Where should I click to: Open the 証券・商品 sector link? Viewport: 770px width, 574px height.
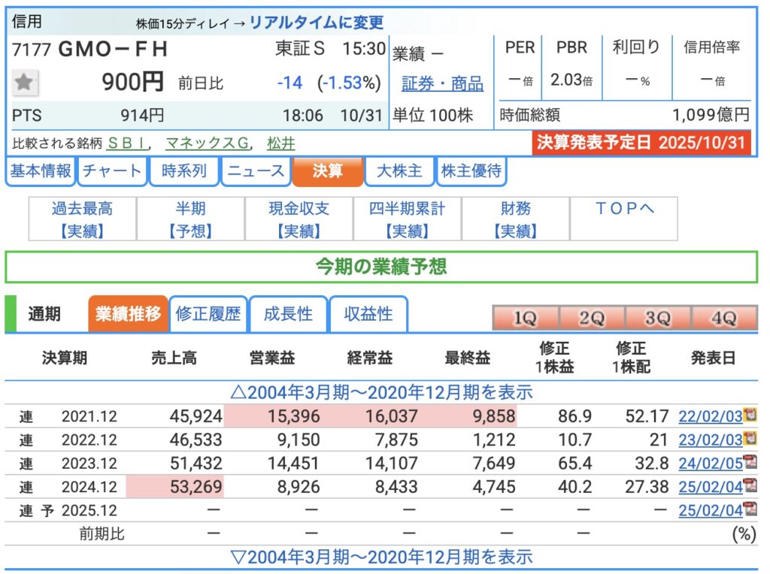coord(442,83)
